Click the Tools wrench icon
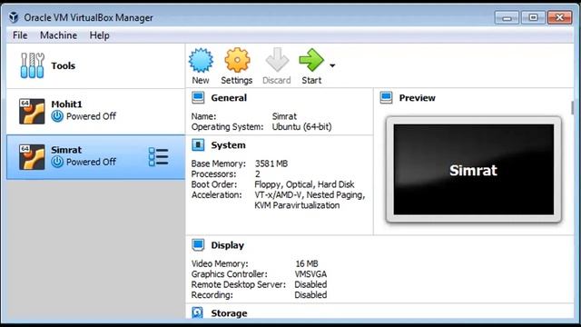Viewport: 581px width, 327px height. click(x=33, y=65)
